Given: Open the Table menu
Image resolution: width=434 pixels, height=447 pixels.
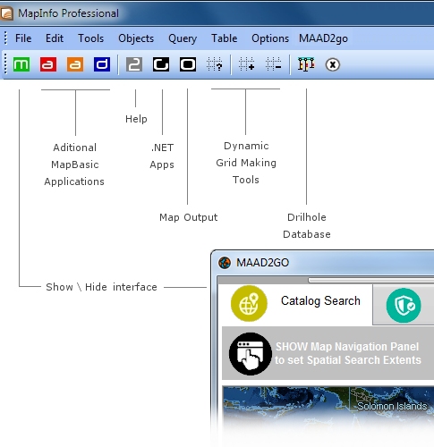Looking at the screenshot, I should point(225,38).
